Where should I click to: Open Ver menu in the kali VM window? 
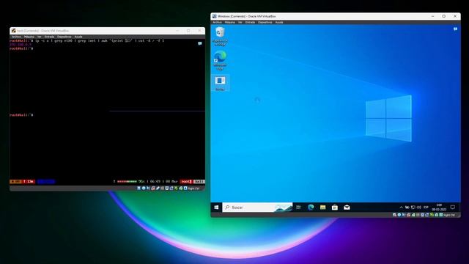coord(39,37)
